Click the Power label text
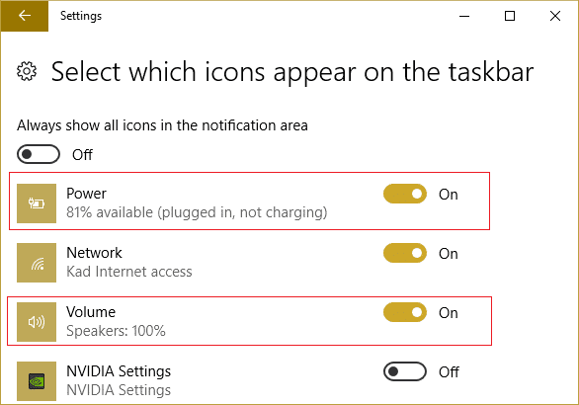 pos(86,194)
